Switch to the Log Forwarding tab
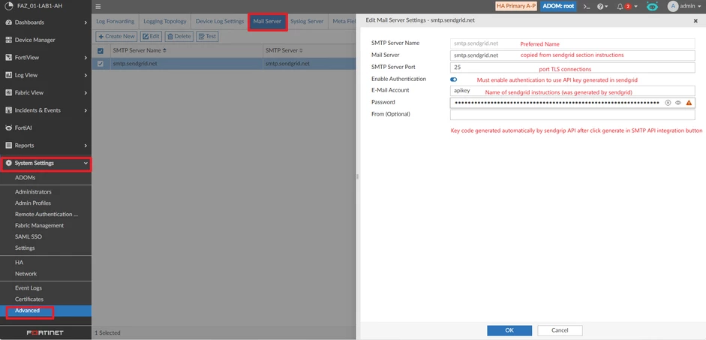Viewport: 706px width, 340px height. (116, 21)
